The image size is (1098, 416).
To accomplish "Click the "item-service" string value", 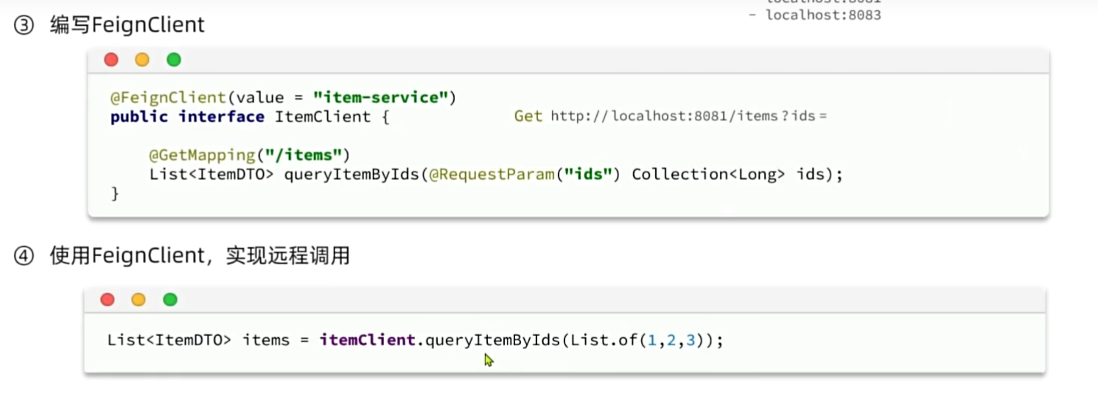I will (380, 97).
